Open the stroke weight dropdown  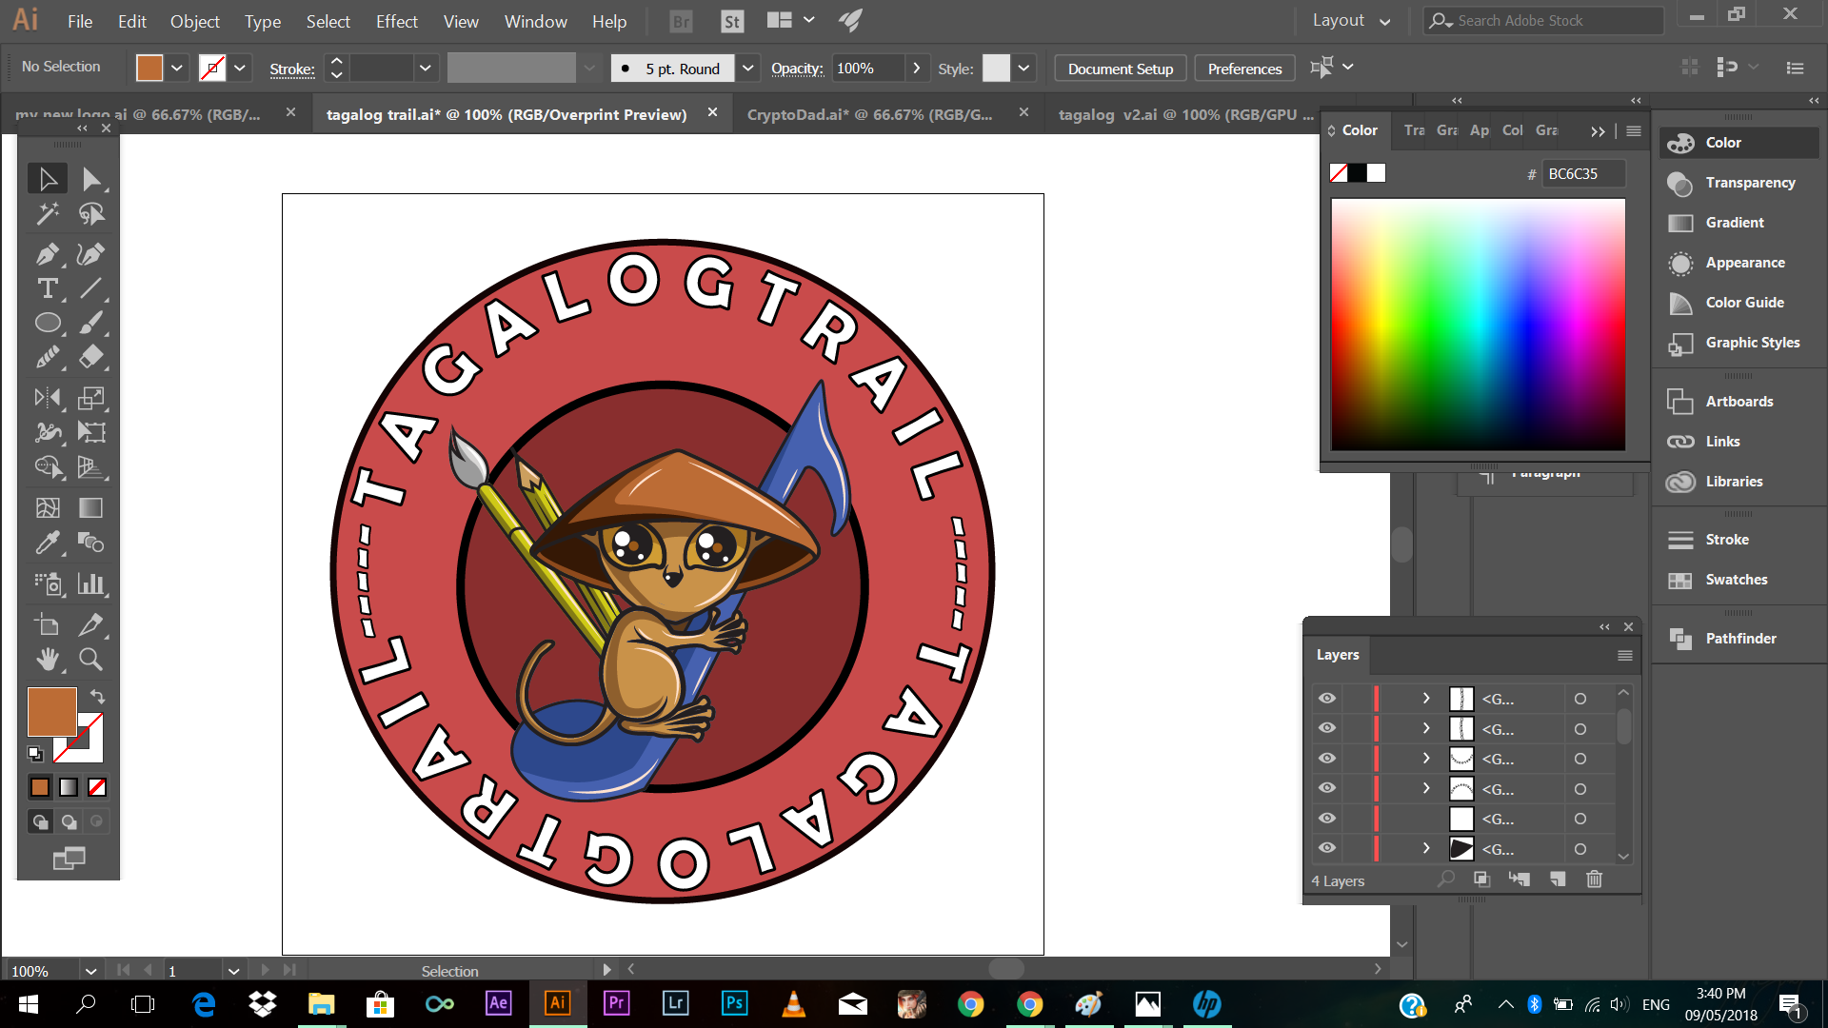click(x=426, y=68)
